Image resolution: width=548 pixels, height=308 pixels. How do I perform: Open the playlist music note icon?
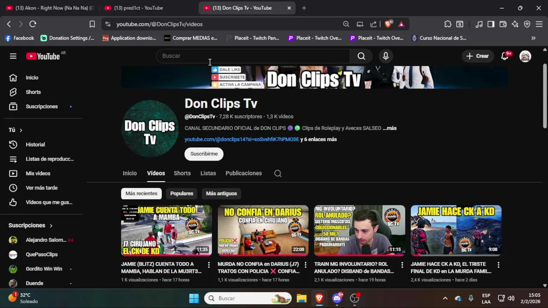479,24
